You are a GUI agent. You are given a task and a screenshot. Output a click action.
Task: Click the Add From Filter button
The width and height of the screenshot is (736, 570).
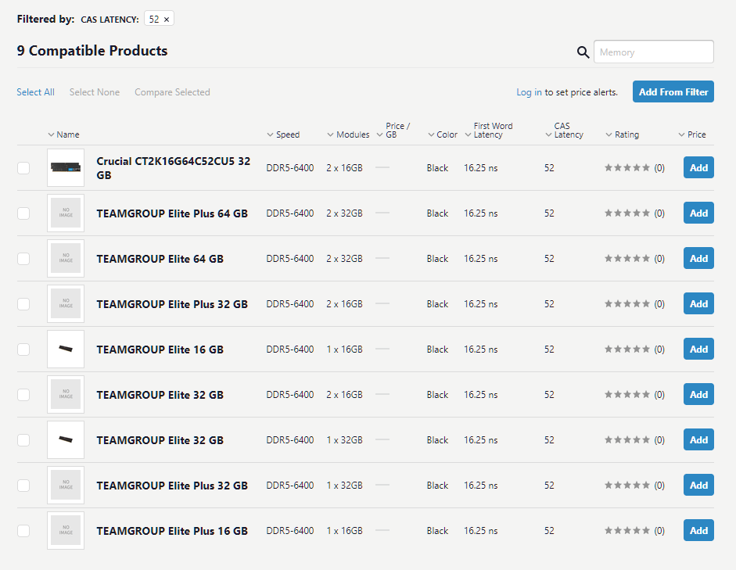coord(673,91)
